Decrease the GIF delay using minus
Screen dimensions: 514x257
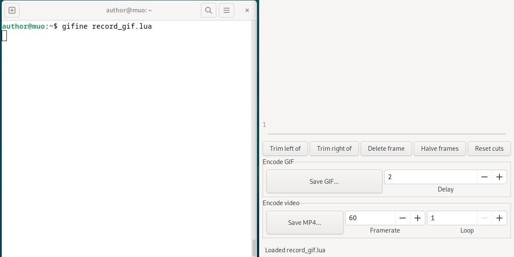(484, 176)
